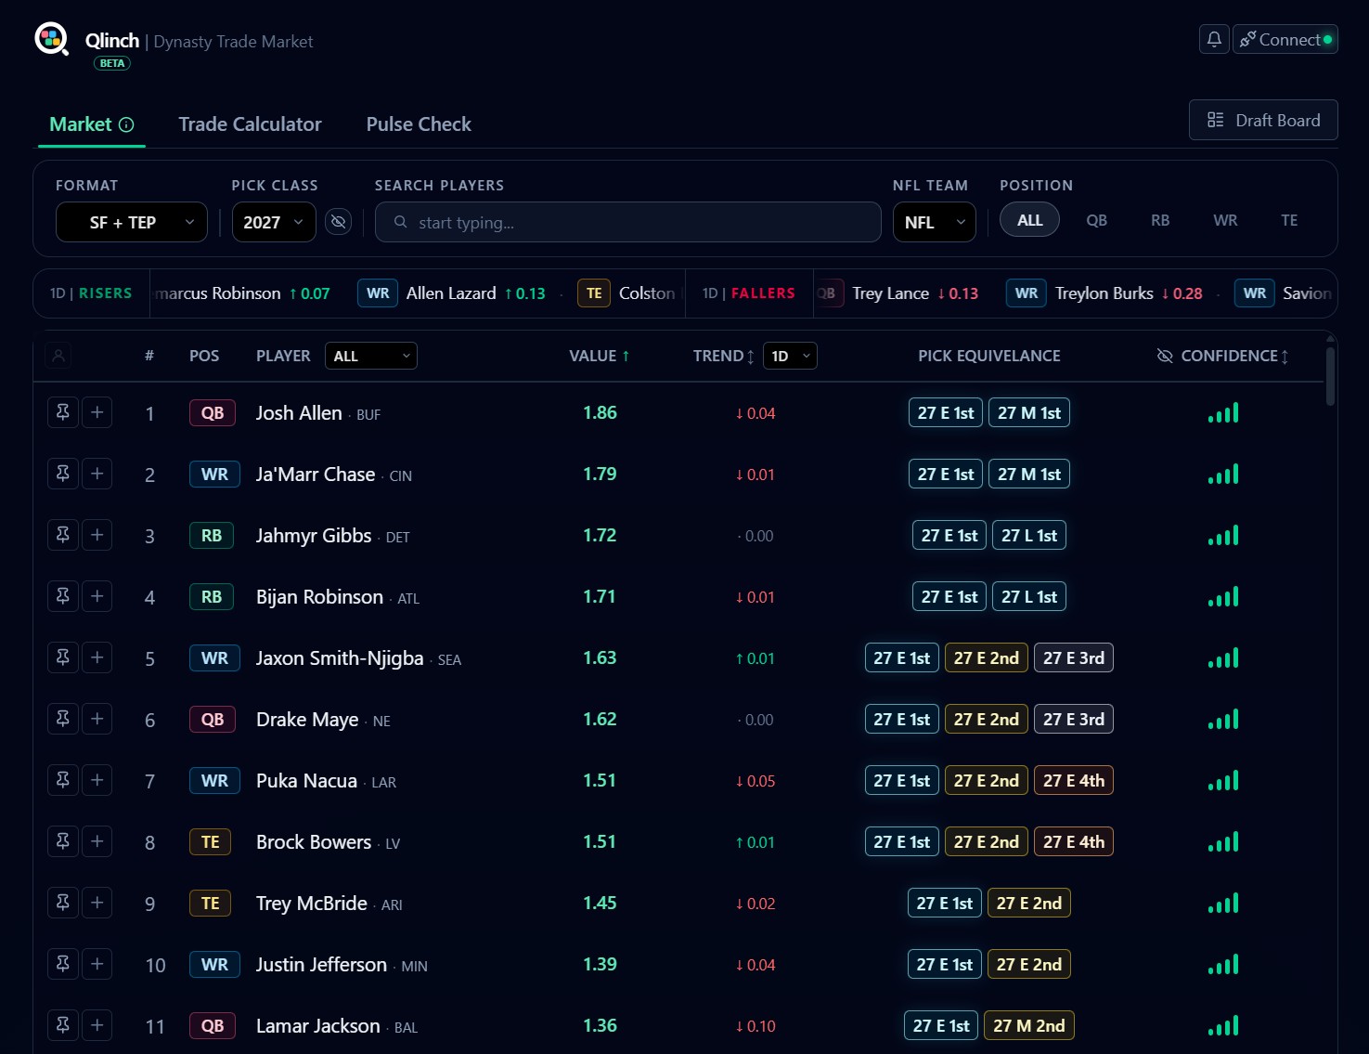This screenshot has width=1369, height=1054.
Task: Add Jaxon Smith-Njigba with plus button
Action: click(97, 657)
